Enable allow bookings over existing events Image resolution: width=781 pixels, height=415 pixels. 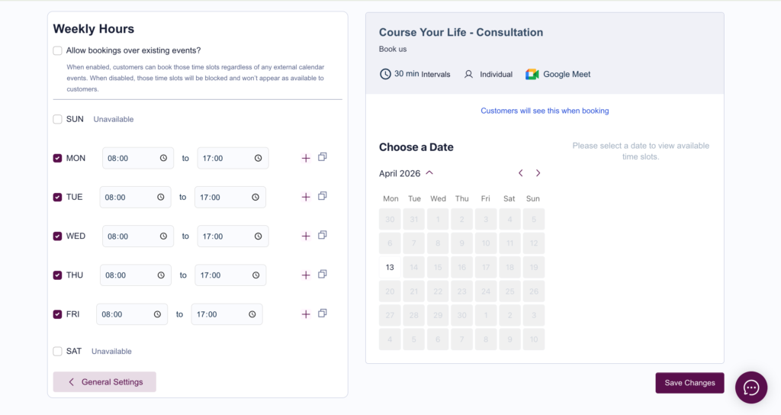tap(58, 51)
